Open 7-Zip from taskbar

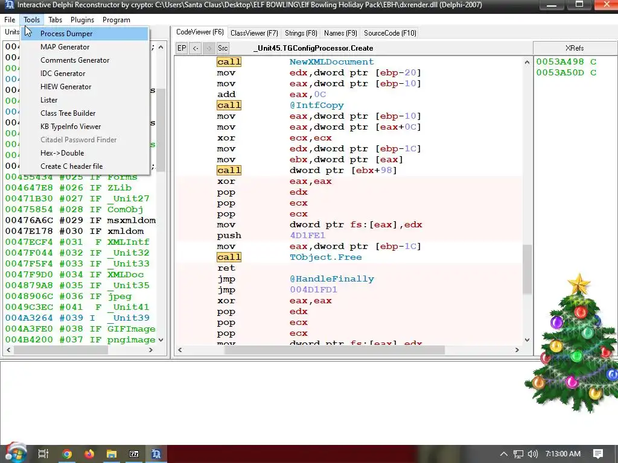coord(134,454)
